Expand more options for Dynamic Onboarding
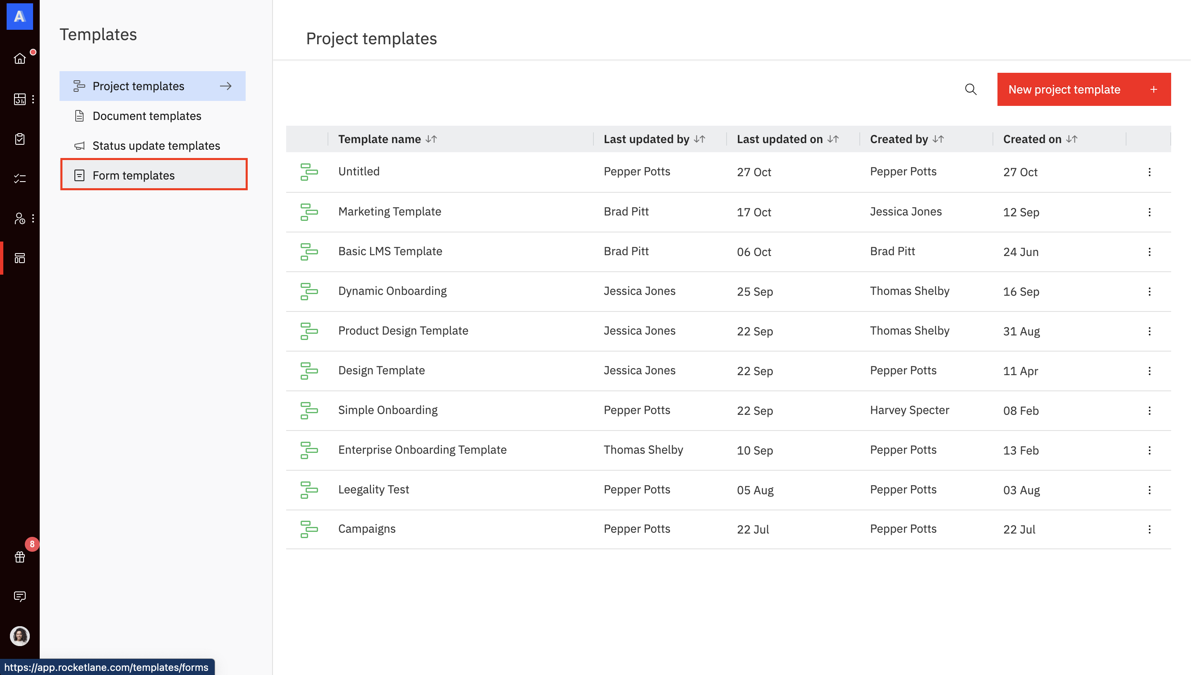Image resolution: width=1191 pixels, height=675 pixels. [x=1149, y=291]
